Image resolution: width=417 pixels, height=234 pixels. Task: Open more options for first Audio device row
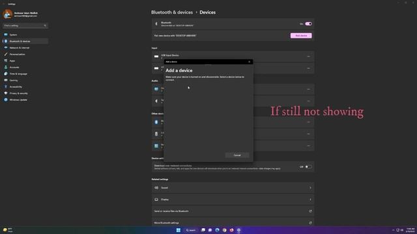coord(308,89)
